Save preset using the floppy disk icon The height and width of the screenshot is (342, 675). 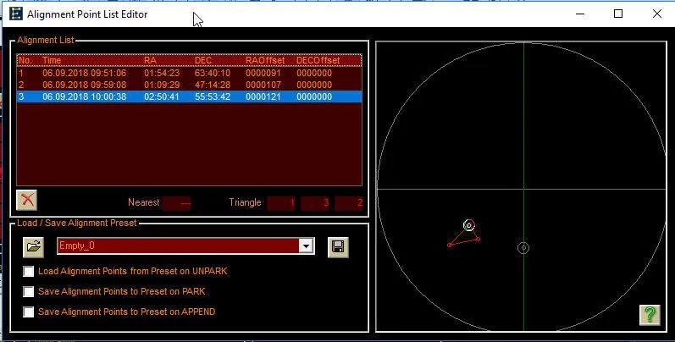click(337, 246)
